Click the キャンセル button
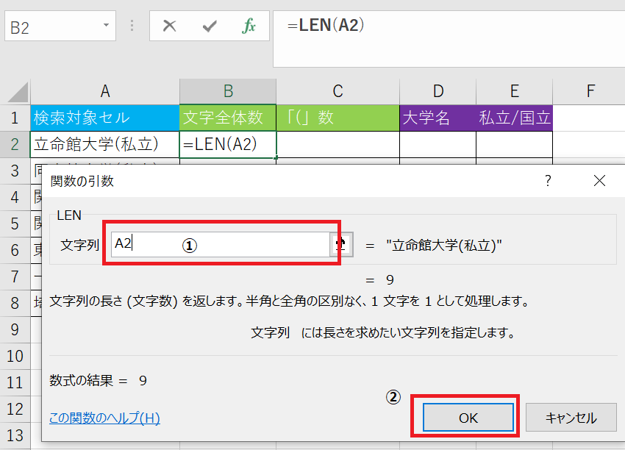This screenshot has height=450, width=625. (571, 417)
